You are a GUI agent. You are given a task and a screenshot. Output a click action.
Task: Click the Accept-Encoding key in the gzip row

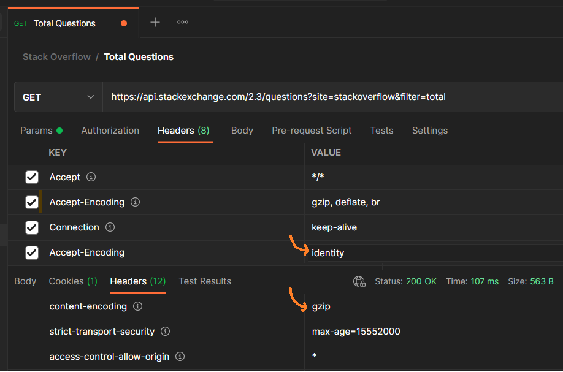pyautogui.click(x=87, y=202)
